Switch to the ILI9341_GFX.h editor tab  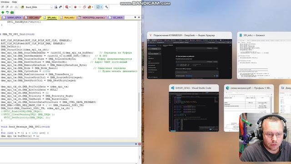coord(12,17)
